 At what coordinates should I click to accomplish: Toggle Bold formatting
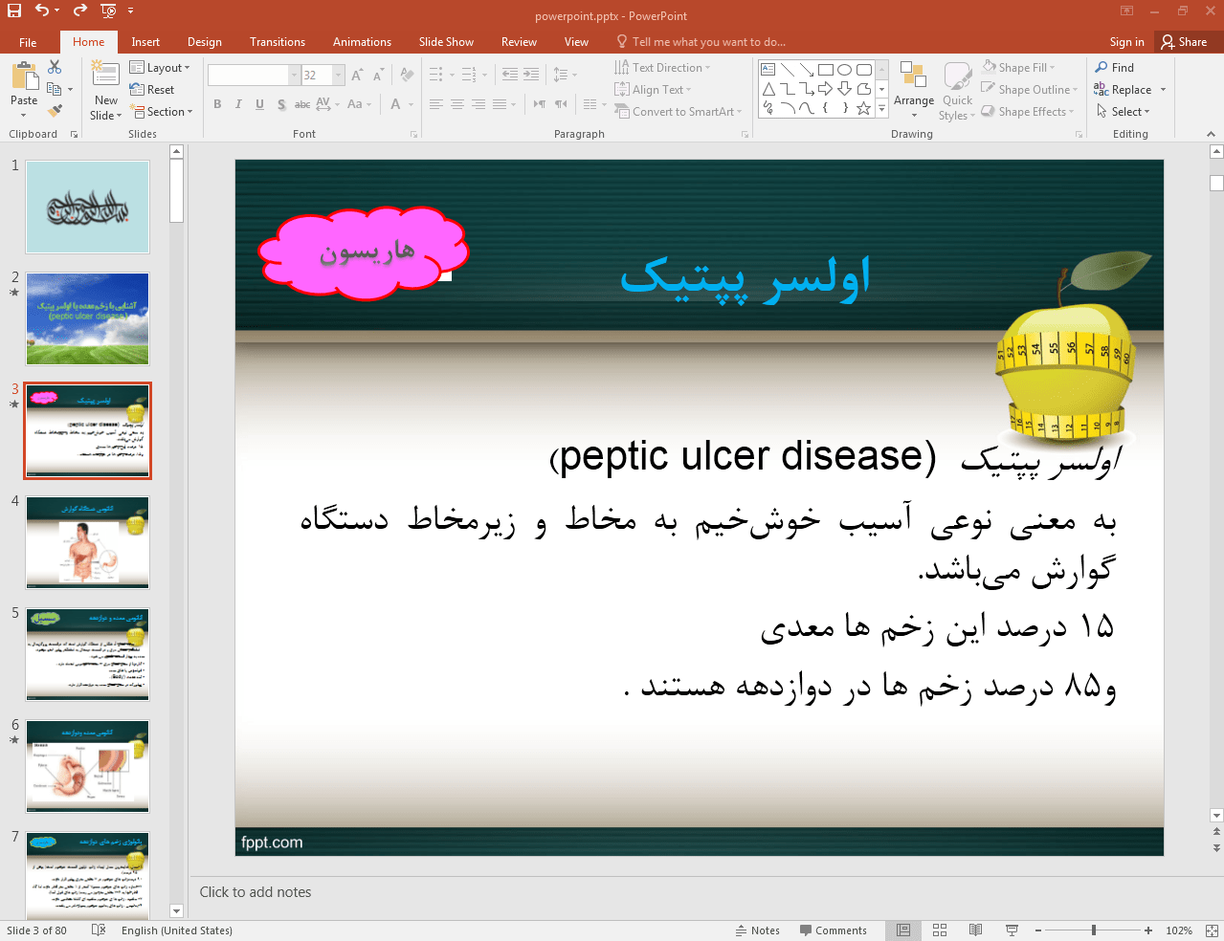click(x=217, y=104)
